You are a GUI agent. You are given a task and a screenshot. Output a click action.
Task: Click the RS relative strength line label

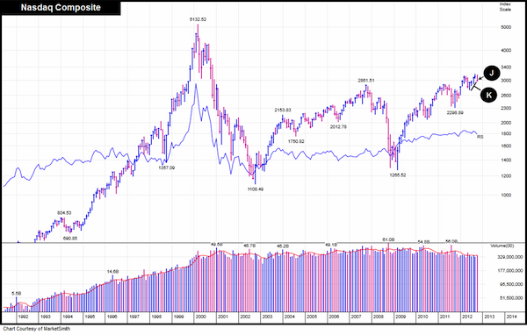click(480, 137)
